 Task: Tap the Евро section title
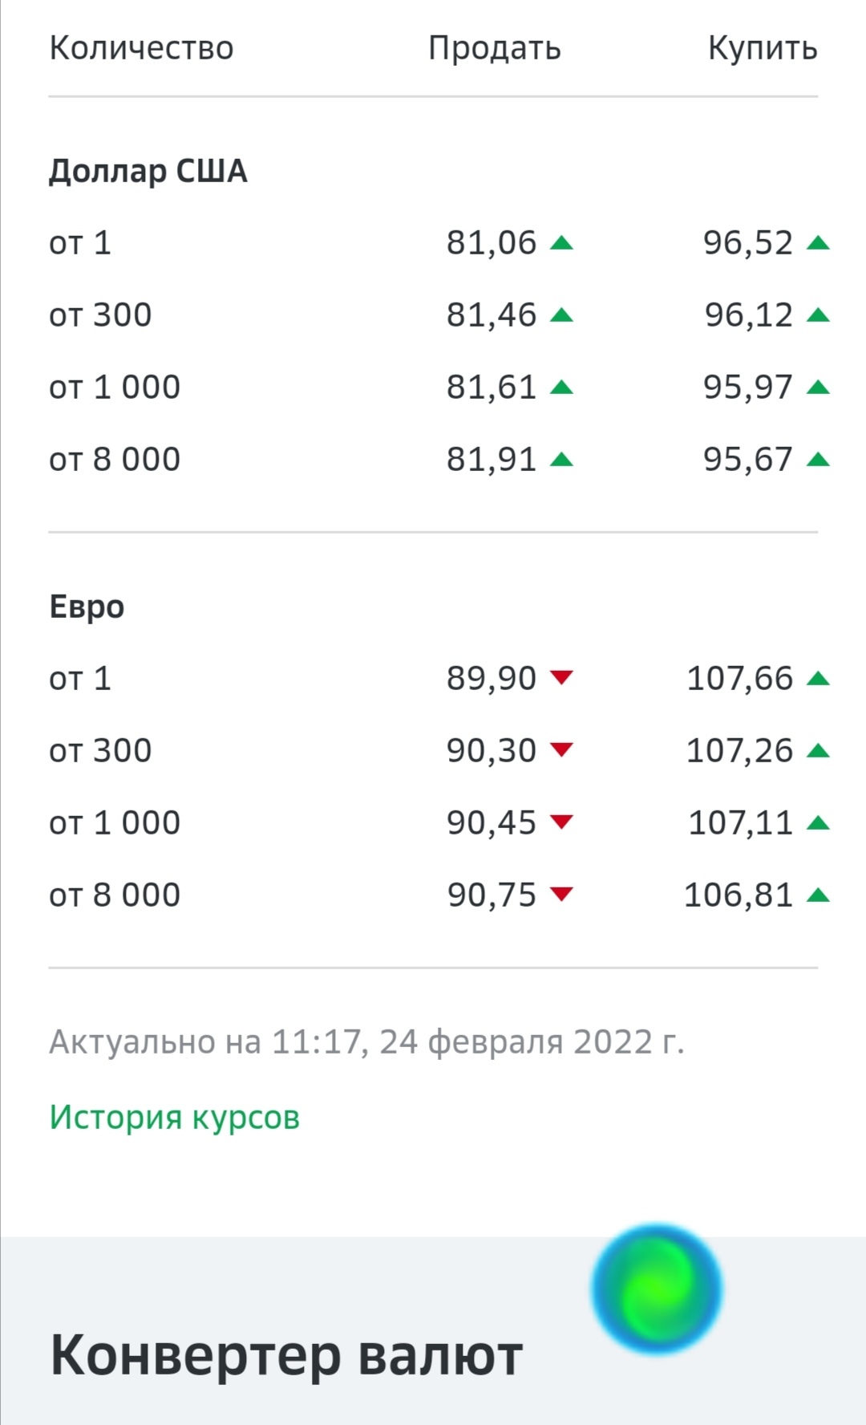(x=87, y=607)
